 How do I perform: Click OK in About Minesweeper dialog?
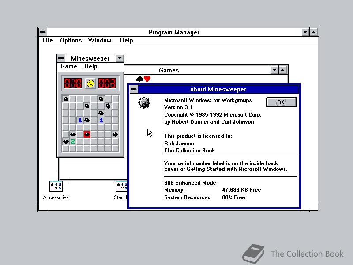click(282, 102)
